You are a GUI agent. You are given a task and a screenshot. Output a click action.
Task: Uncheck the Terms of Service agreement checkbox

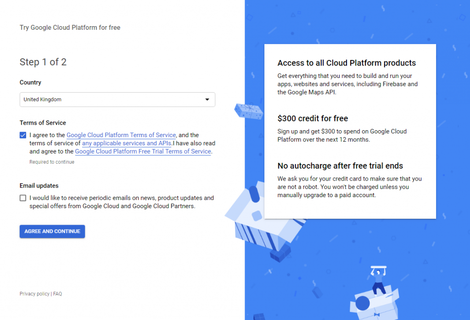(23, 135)
